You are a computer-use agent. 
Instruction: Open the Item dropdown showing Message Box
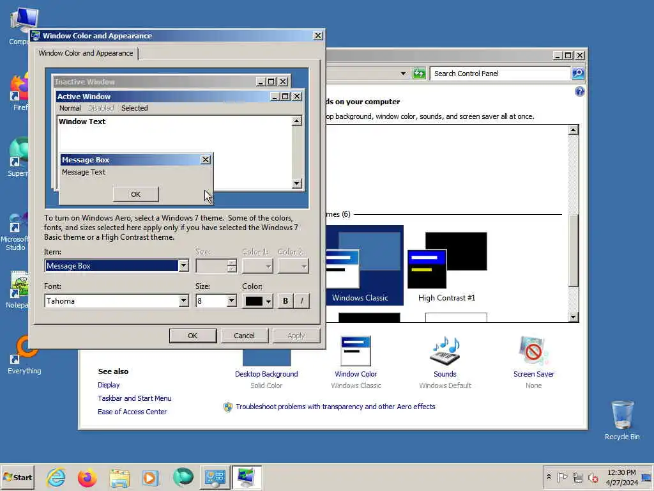click(183, 265)
